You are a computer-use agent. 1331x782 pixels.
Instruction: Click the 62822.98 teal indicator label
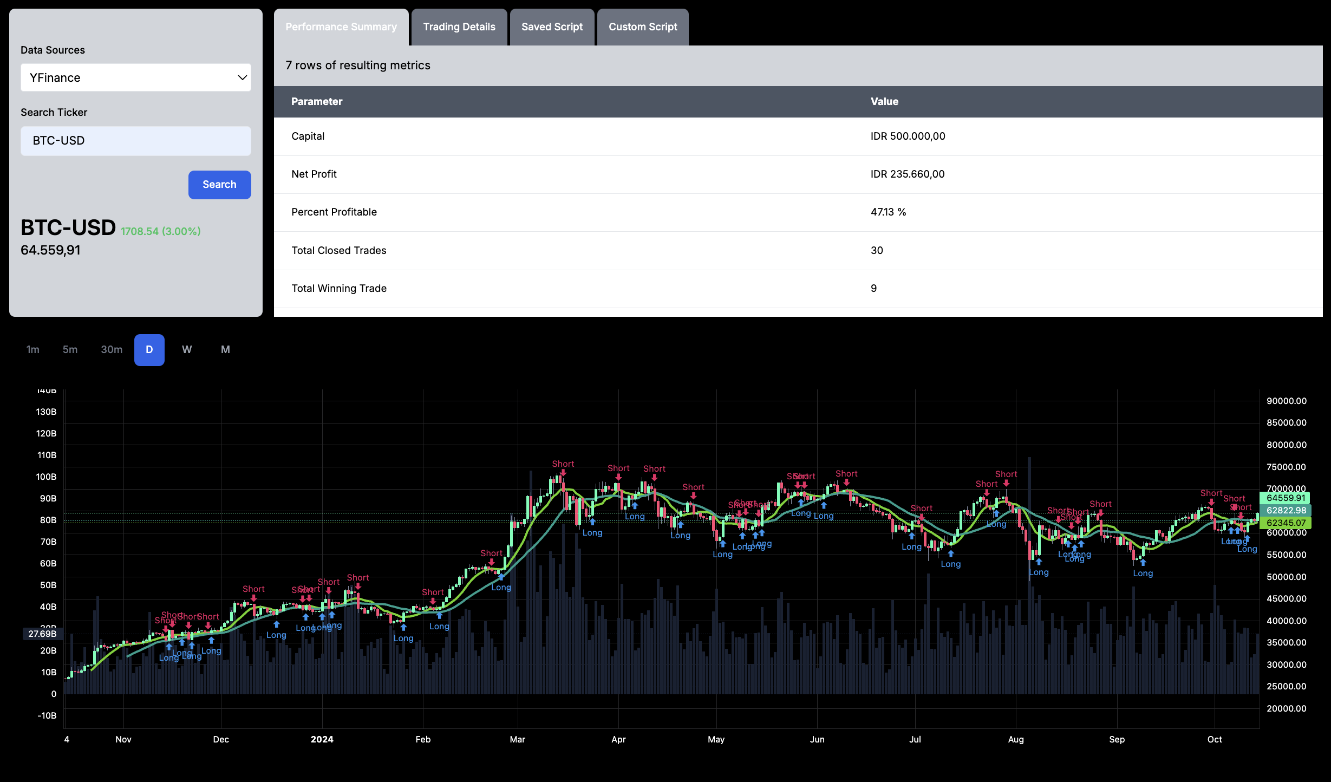1286,510
